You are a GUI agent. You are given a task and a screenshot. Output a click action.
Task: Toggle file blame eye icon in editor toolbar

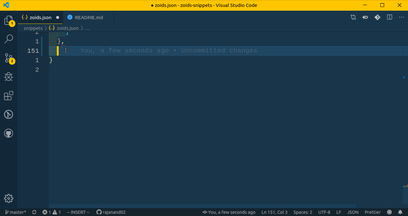365,17
